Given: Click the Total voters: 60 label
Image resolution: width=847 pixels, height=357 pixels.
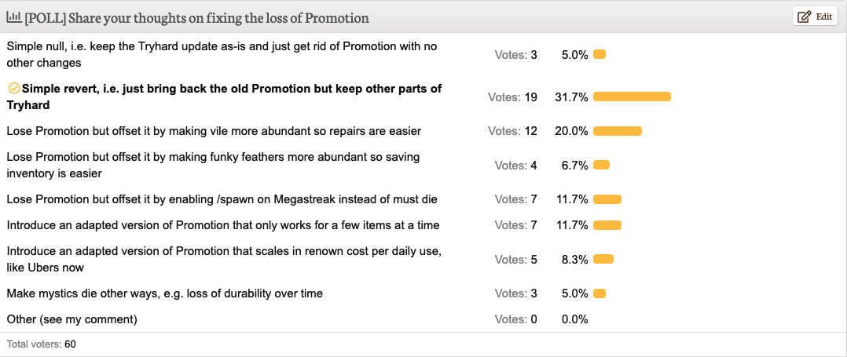Looking at the screenshot, I should pyautogui.click(x=41, y=344).
